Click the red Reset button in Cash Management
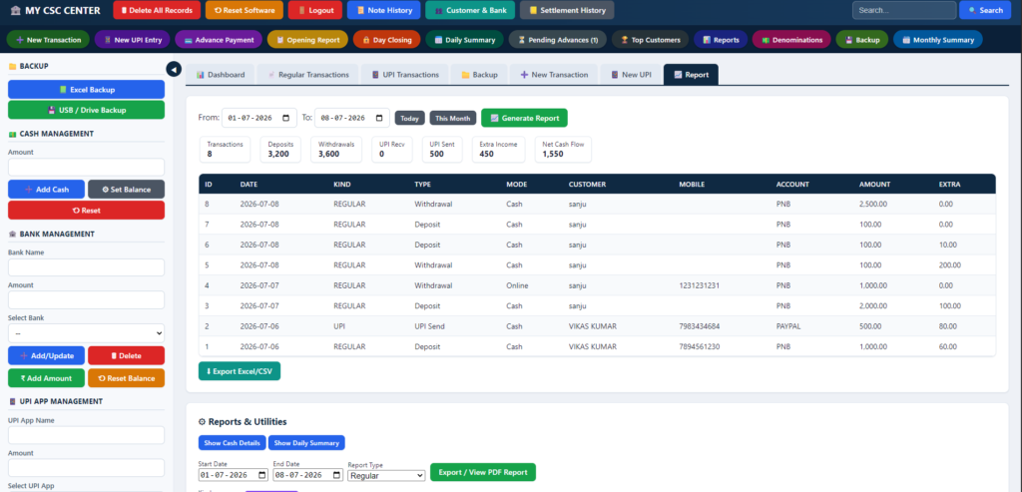Viewport: 1022px width, 492px height. coord(86,211)
